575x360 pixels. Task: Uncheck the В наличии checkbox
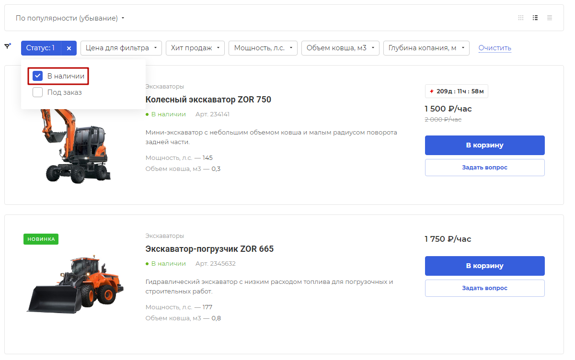tap(38, 76)
